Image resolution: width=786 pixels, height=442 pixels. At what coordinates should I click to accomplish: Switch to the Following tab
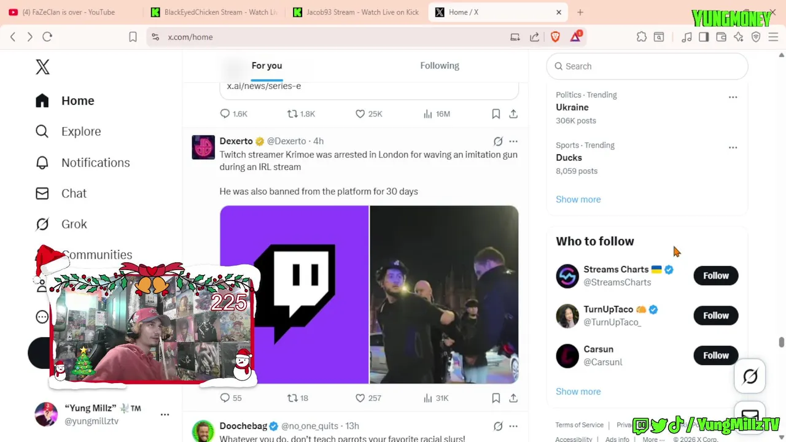pyautogui.click(x=440, y=66)
